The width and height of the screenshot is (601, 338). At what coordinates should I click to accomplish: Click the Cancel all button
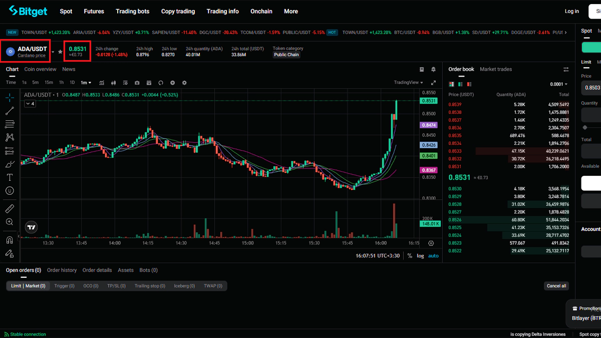pyautogui.click(x=556, y=286)
